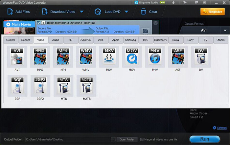Expand the Load DVD dropdown arrow
The image size is (230, 145).
[x=126, y=11]
